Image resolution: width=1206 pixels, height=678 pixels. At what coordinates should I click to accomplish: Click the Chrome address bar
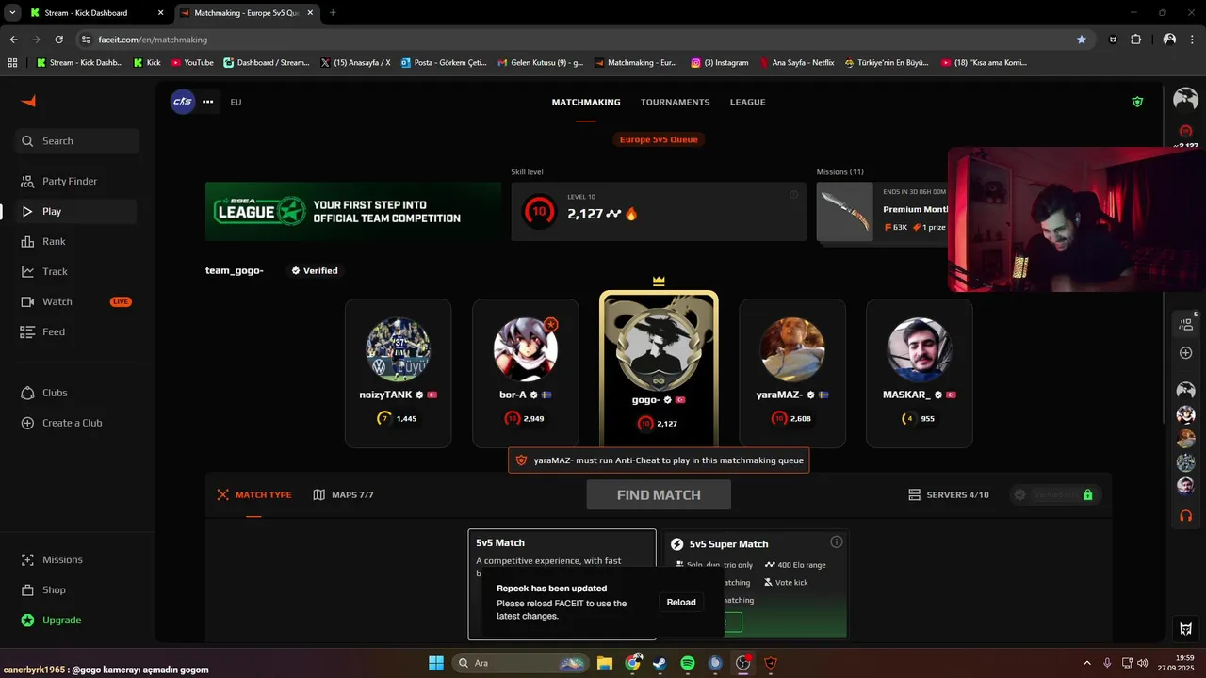coord(584,40)
